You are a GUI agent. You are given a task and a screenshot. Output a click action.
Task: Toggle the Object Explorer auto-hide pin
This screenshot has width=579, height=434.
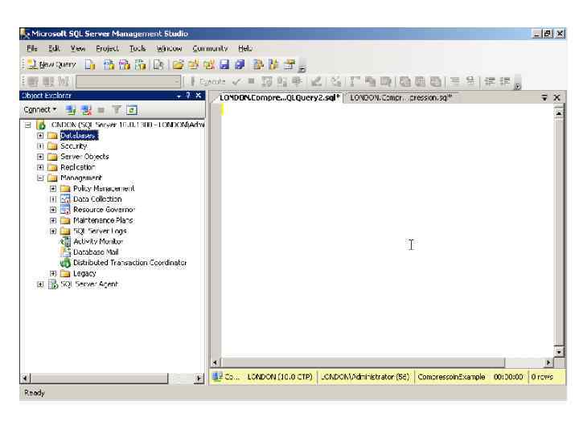click(188, 96)
